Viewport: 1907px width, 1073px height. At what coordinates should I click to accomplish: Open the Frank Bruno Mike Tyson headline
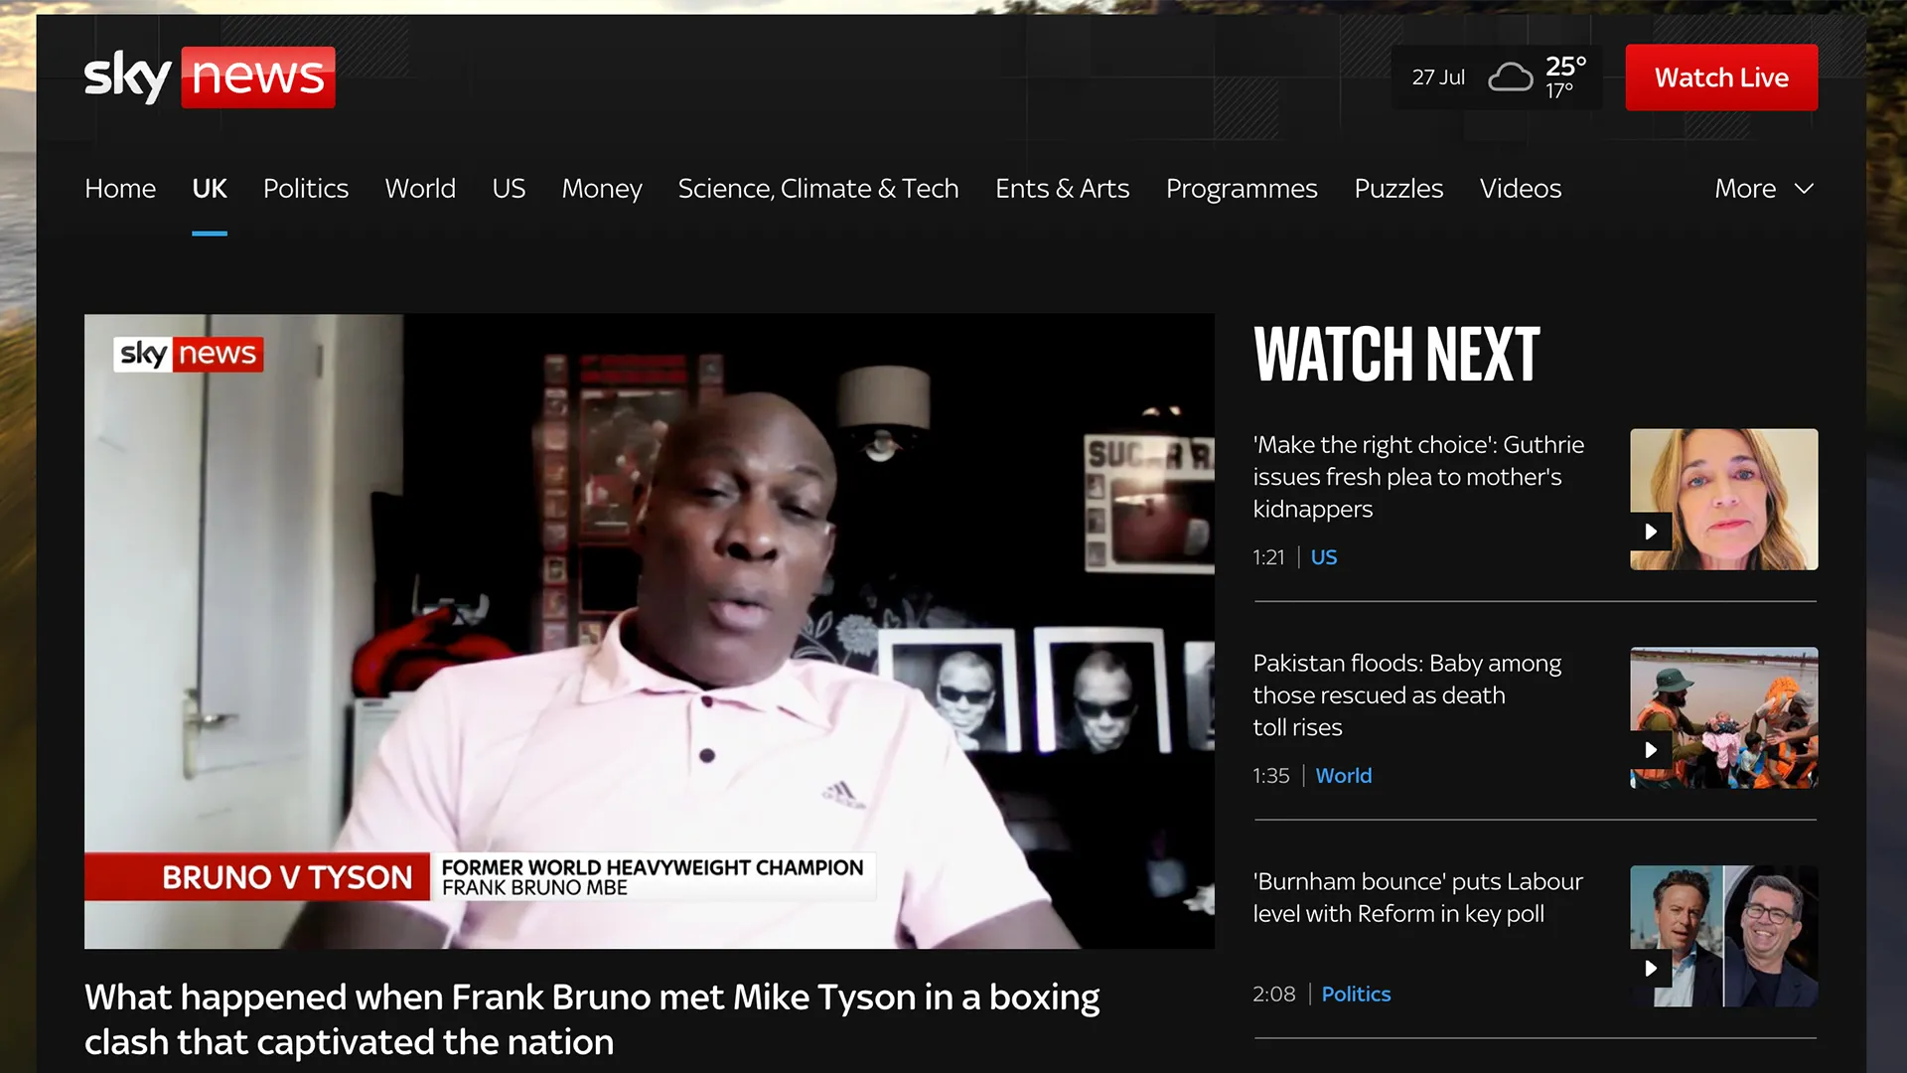coord(592,1019)
